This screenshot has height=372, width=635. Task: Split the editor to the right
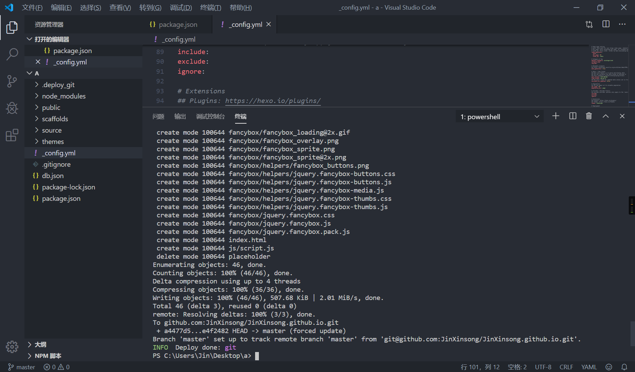606,24
